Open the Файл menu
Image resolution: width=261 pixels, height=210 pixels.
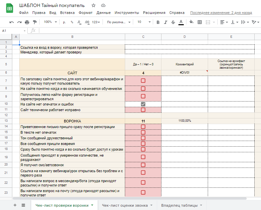24,13
